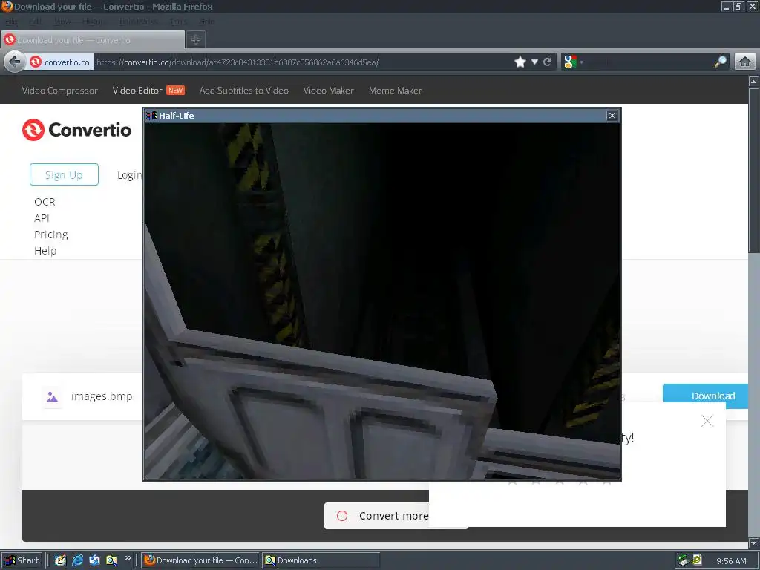Open the Bookmarks menu
This screenshot has width=760, height=570.
point(139,22)
